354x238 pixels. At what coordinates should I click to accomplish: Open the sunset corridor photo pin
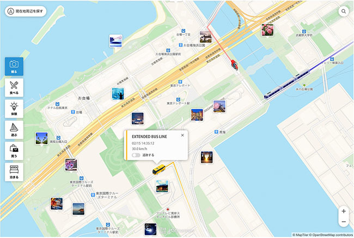206,157
